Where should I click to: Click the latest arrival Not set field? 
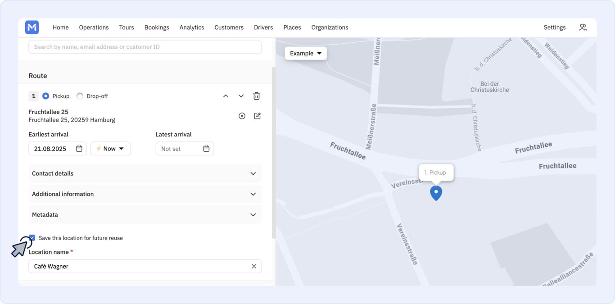(185, 149)
